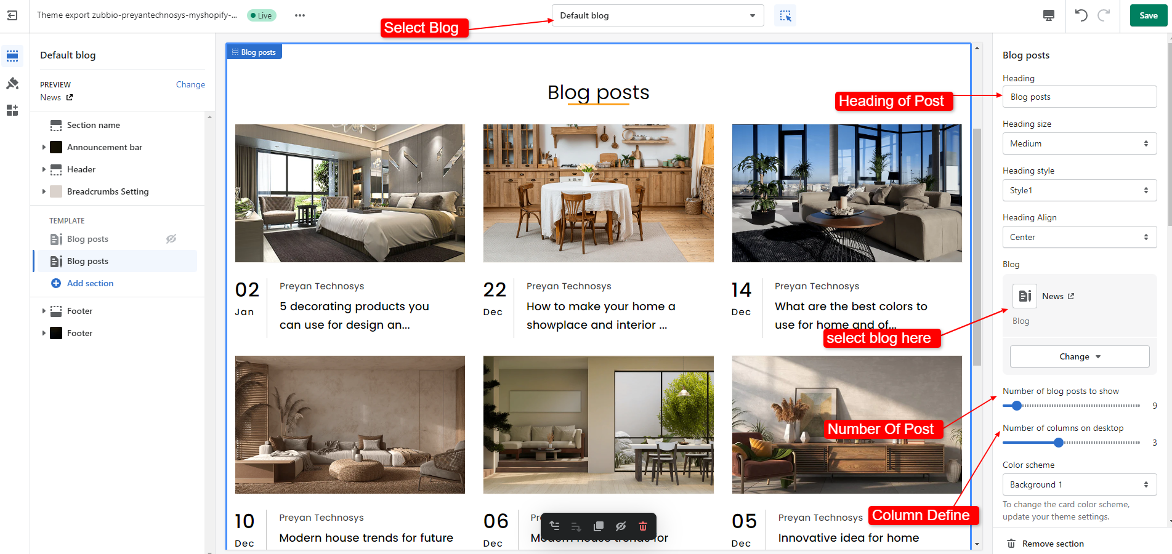
Task: Click Add section link
Action: [91, 283]
